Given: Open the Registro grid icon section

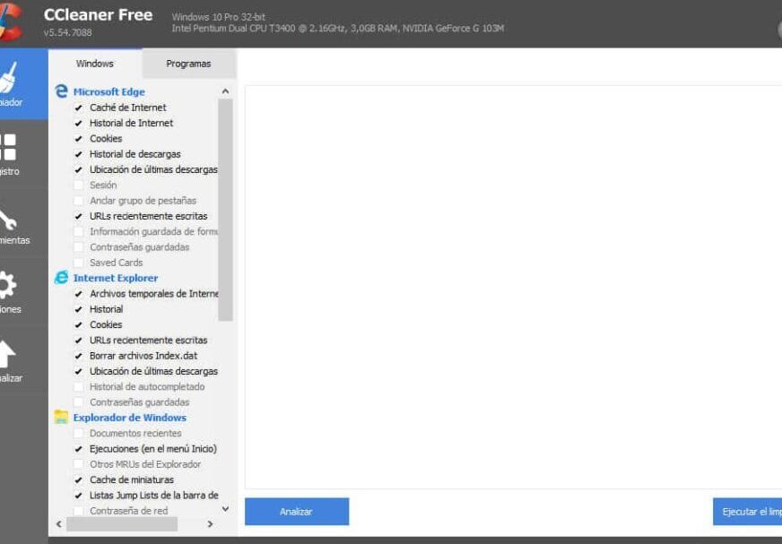Looking at the screenshot, I should coord(7,147).
